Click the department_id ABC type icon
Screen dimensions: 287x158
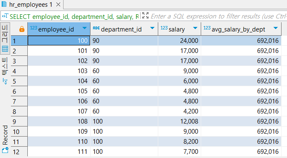[96, 28]
